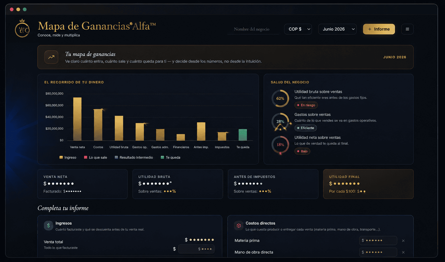Click the Eficiente status badge

click(x=305, y=128)
